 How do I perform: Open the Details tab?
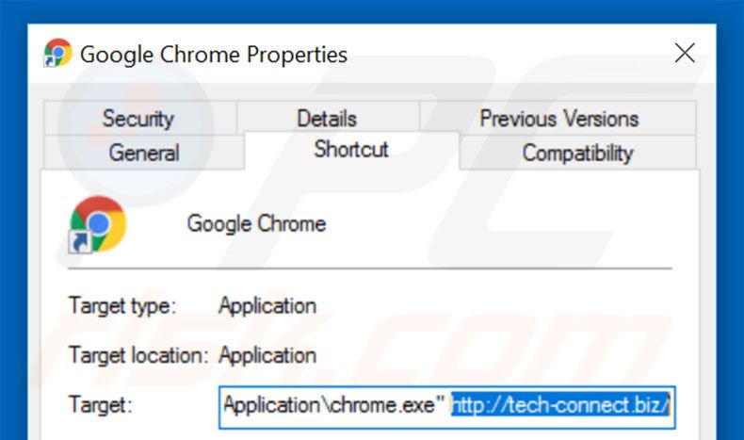327,118
